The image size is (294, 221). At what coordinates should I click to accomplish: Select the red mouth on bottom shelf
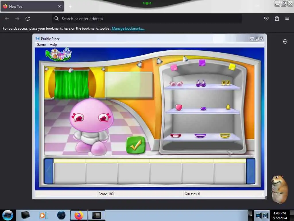tap(176, 136)
